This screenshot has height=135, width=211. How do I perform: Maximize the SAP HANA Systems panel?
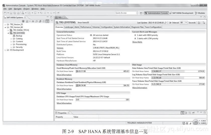[51, 17]
